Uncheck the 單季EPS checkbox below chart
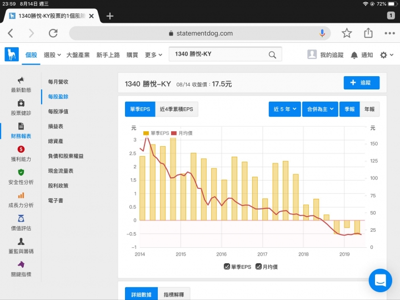 [227, 267]
